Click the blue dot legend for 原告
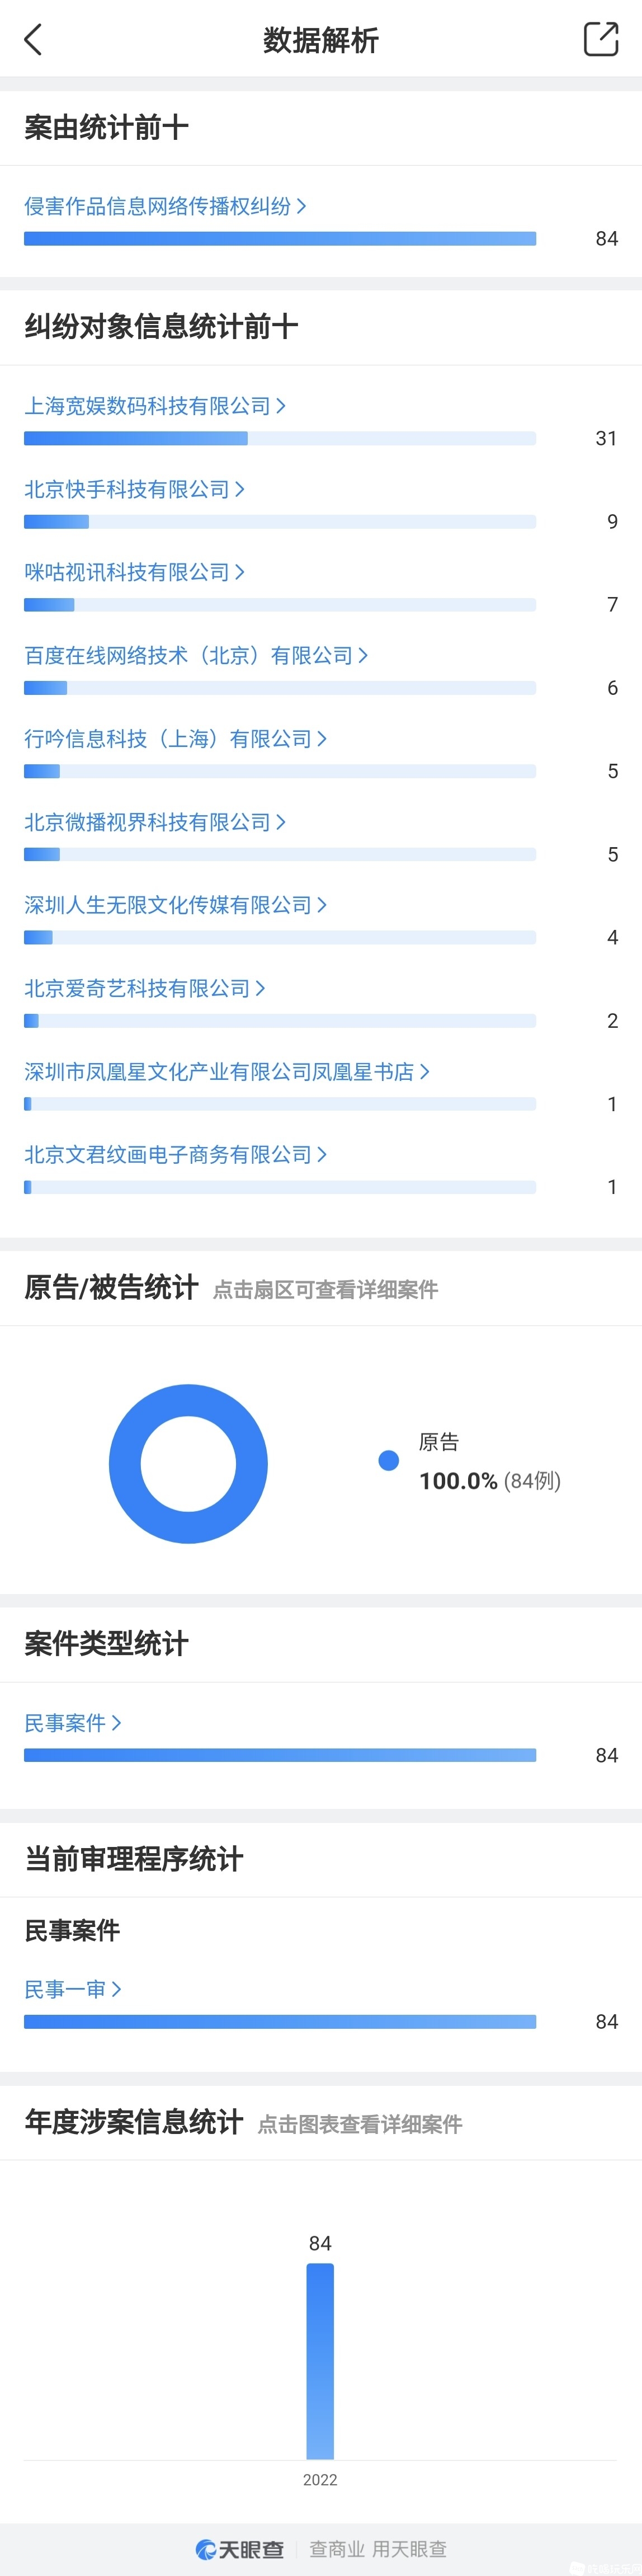 [389, 1461]
